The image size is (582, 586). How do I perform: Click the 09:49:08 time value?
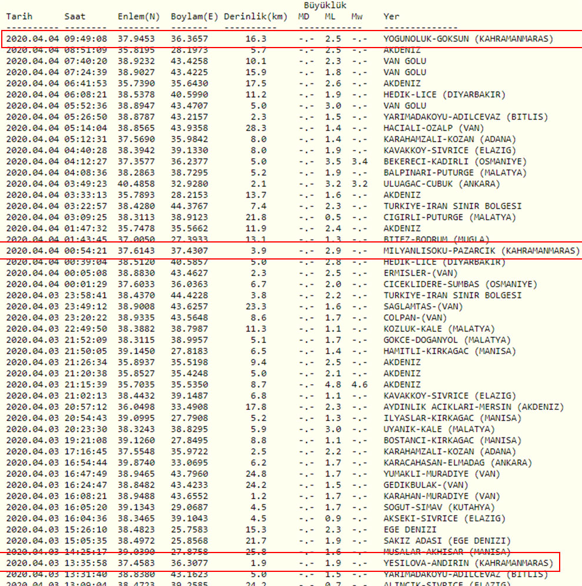[85, 39]
